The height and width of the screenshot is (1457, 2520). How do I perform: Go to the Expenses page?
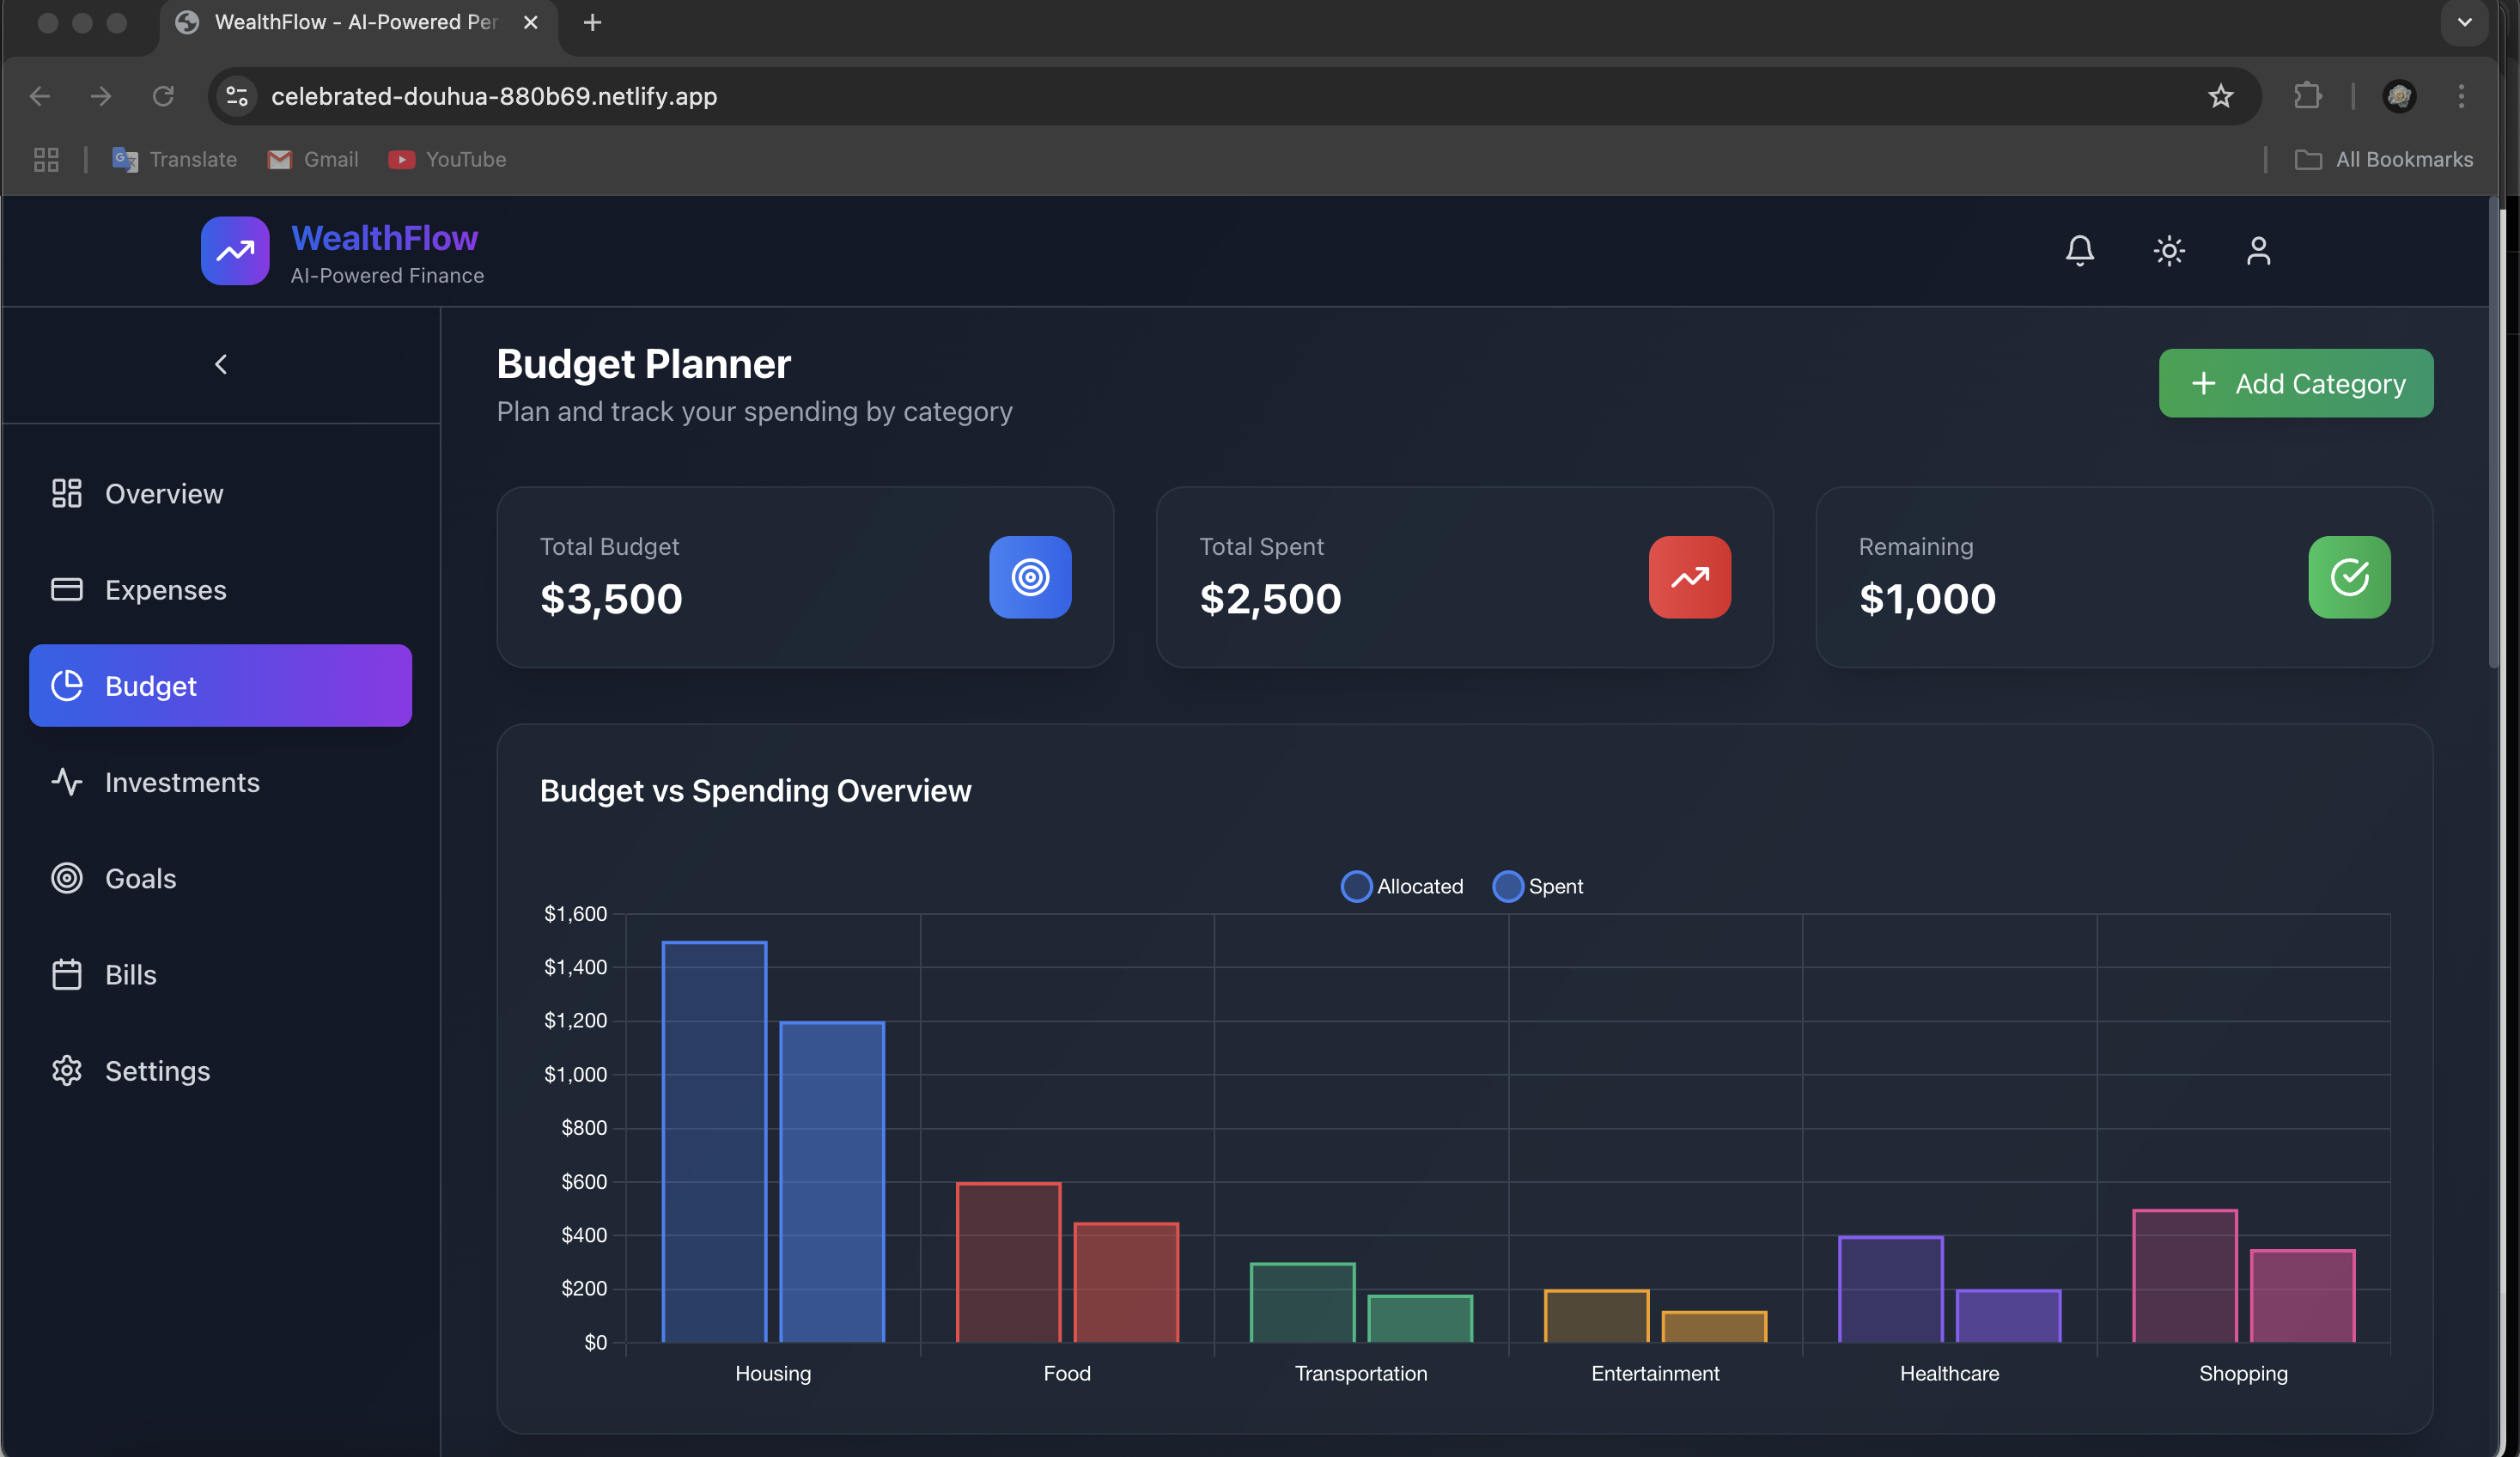165,590
